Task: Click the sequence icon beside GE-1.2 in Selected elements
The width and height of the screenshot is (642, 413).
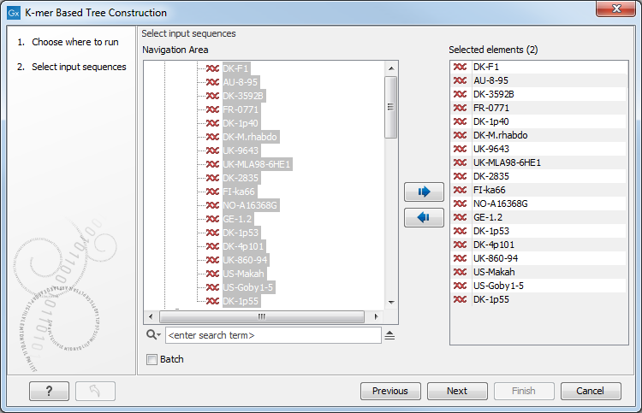Action: click(460, 217)
